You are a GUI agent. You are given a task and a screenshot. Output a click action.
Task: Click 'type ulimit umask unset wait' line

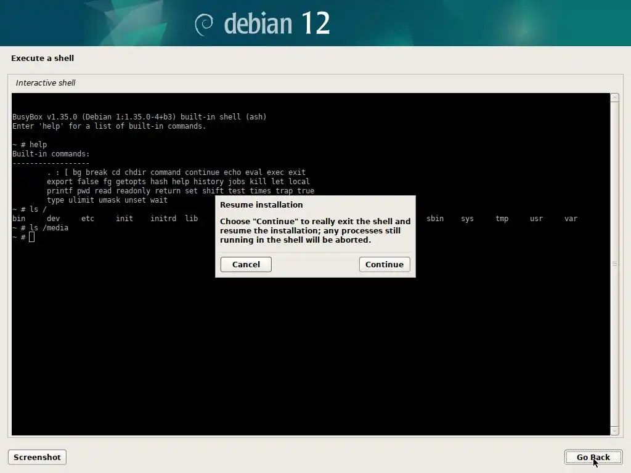[107, 200]
